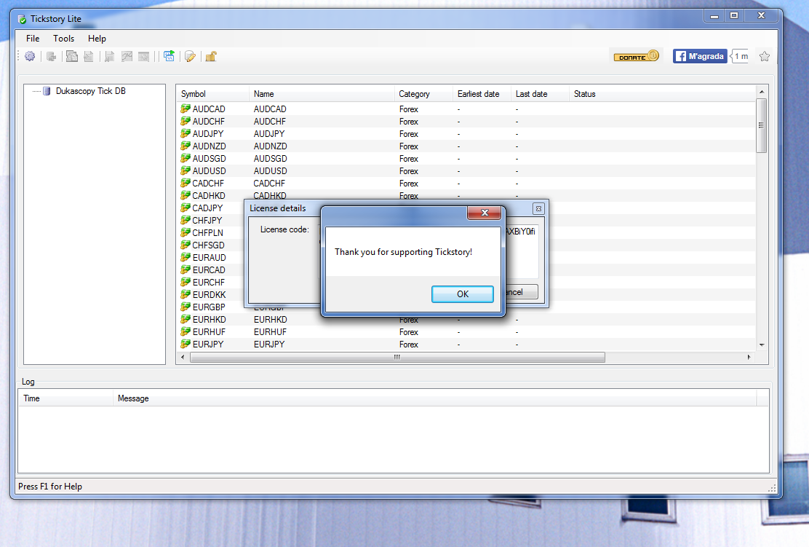Select the Dukascopy Tick DB tree item
809x547 pixels.
tap(90, 91)
